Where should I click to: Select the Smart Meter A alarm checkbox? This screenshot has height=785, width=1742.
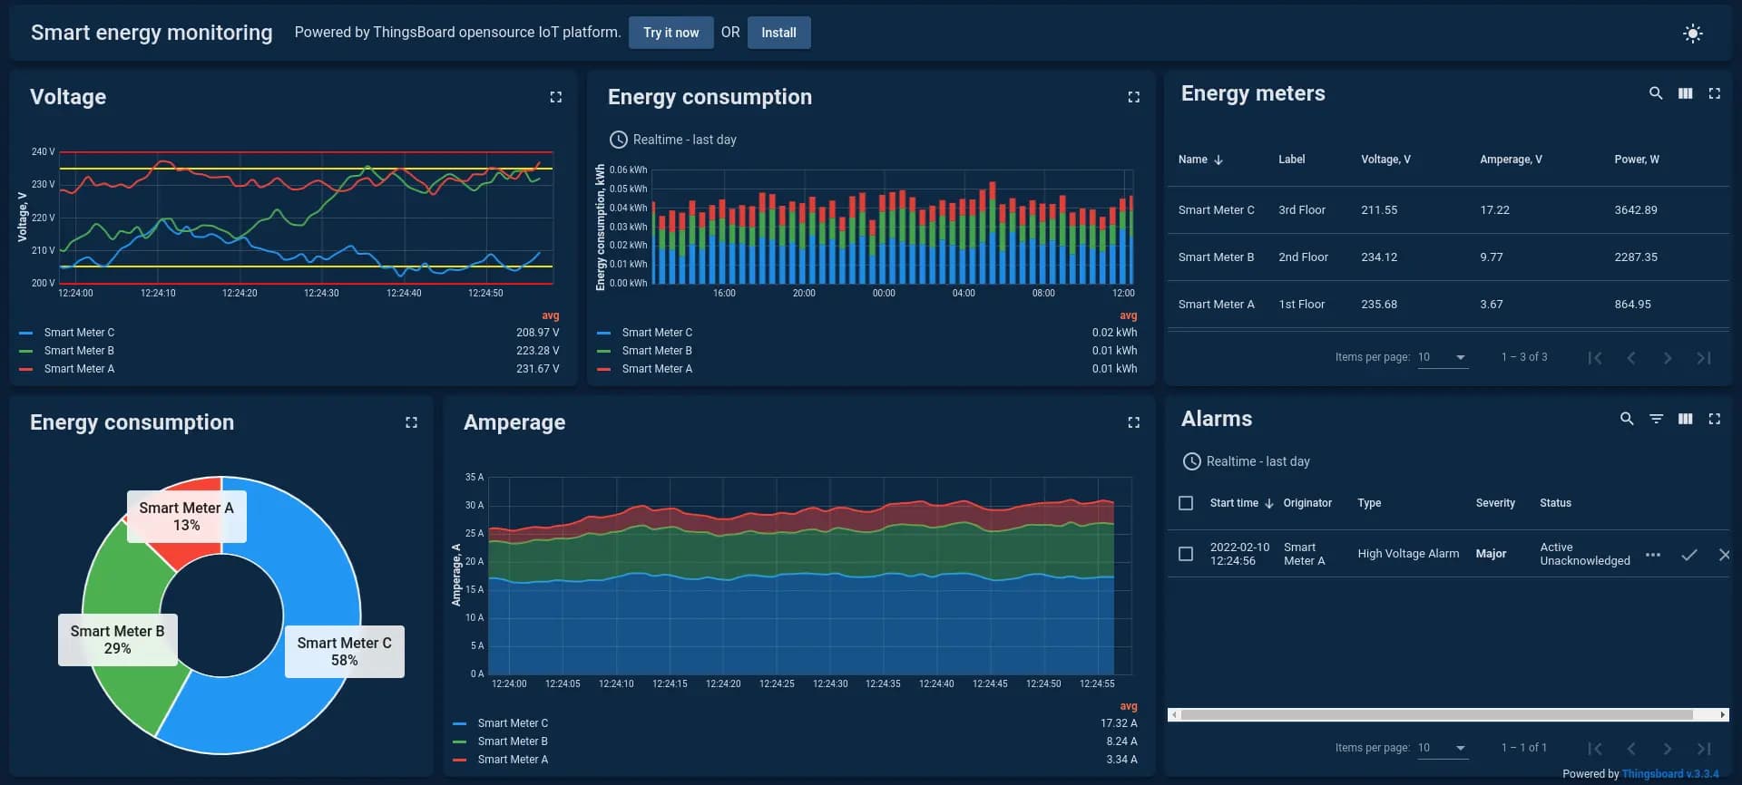pyautogui.click(x=1186, y=554)
